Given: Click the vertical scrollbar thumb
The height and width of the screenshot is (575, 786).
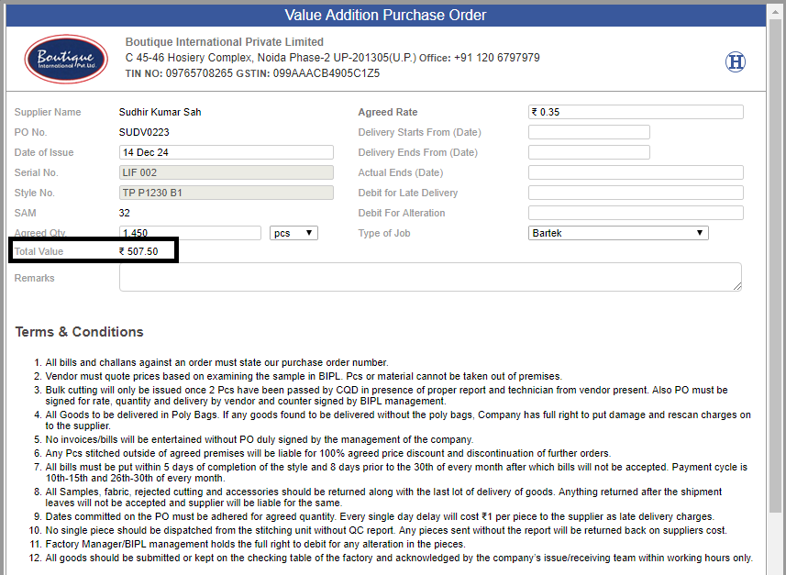Looking at the screenshot, I should click(x=775, y=266).
